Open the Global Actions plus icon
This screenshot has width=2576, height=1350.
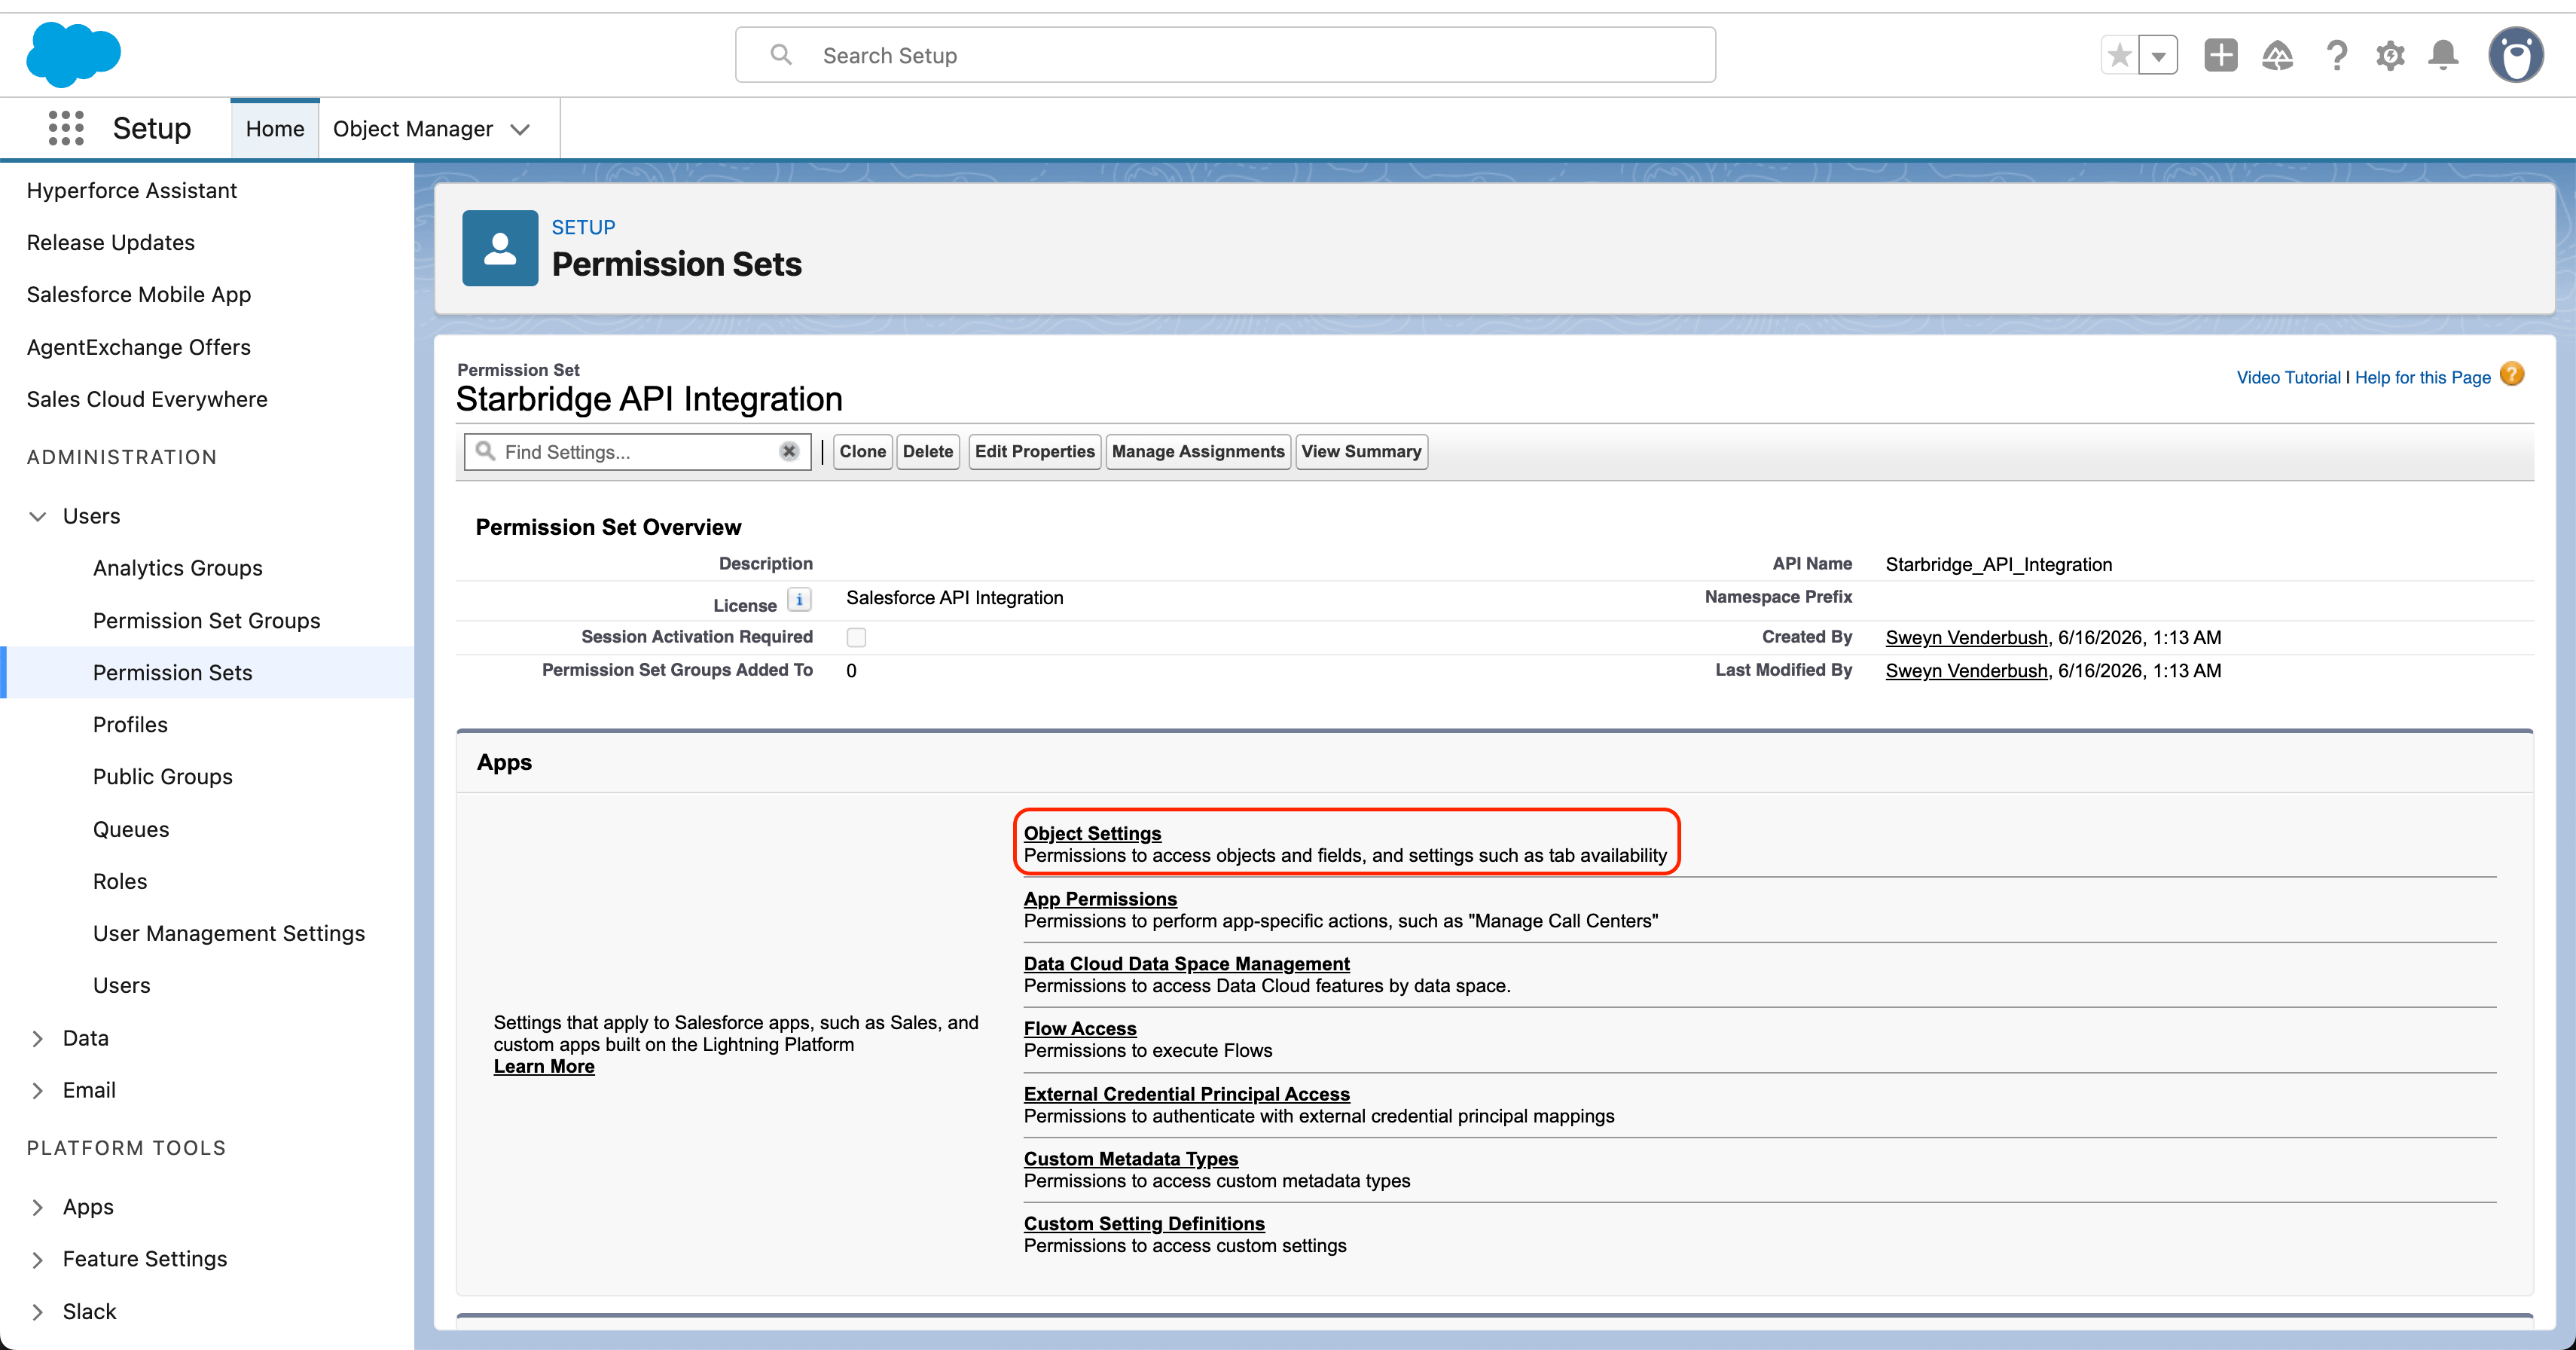[x=2220, y=55]
